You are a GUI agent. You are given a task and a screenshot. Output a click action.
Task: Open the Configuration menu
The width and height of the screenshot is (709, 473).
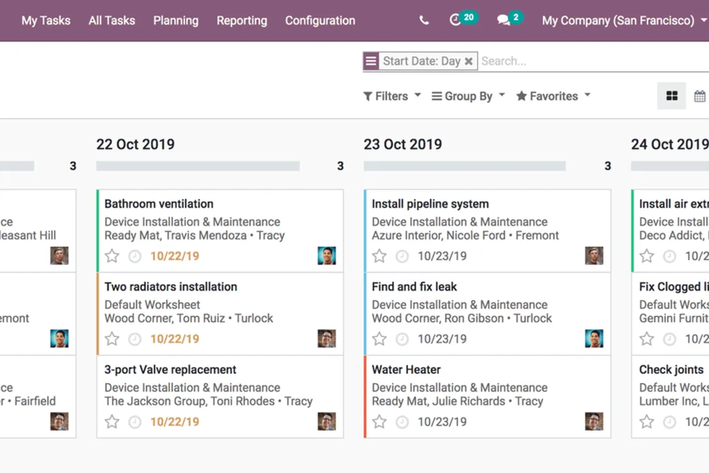click(320, 20)
